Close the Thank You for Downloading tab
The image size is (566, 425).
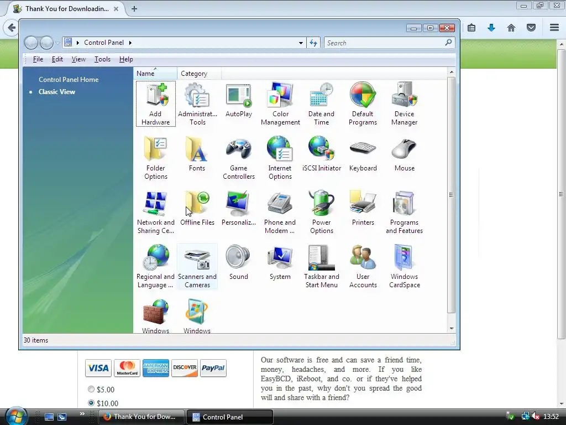point(116,9)
